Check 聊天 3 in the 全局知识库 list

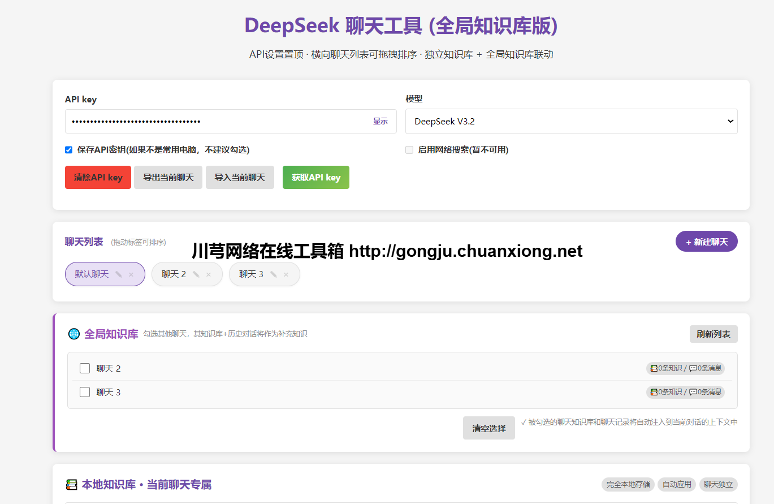point(85,392)
